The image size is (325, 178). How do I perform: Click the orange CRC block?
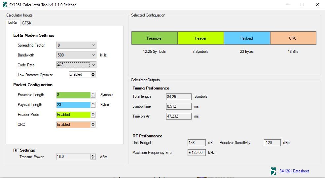[293, 38]
